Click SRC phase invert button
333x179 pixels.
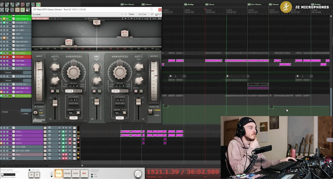click(x=99, y=91)
